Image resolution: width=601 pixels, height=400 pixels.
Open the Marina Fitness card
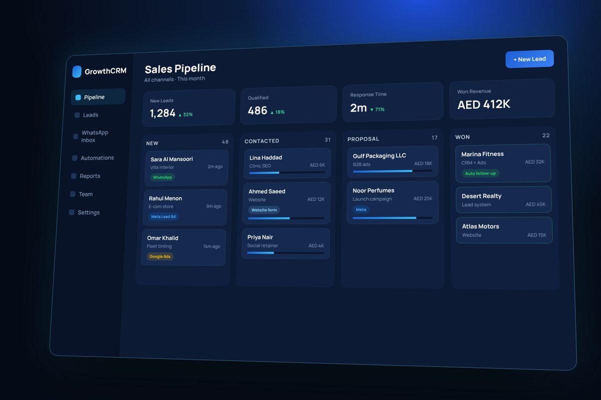click(x=503, y=163)
